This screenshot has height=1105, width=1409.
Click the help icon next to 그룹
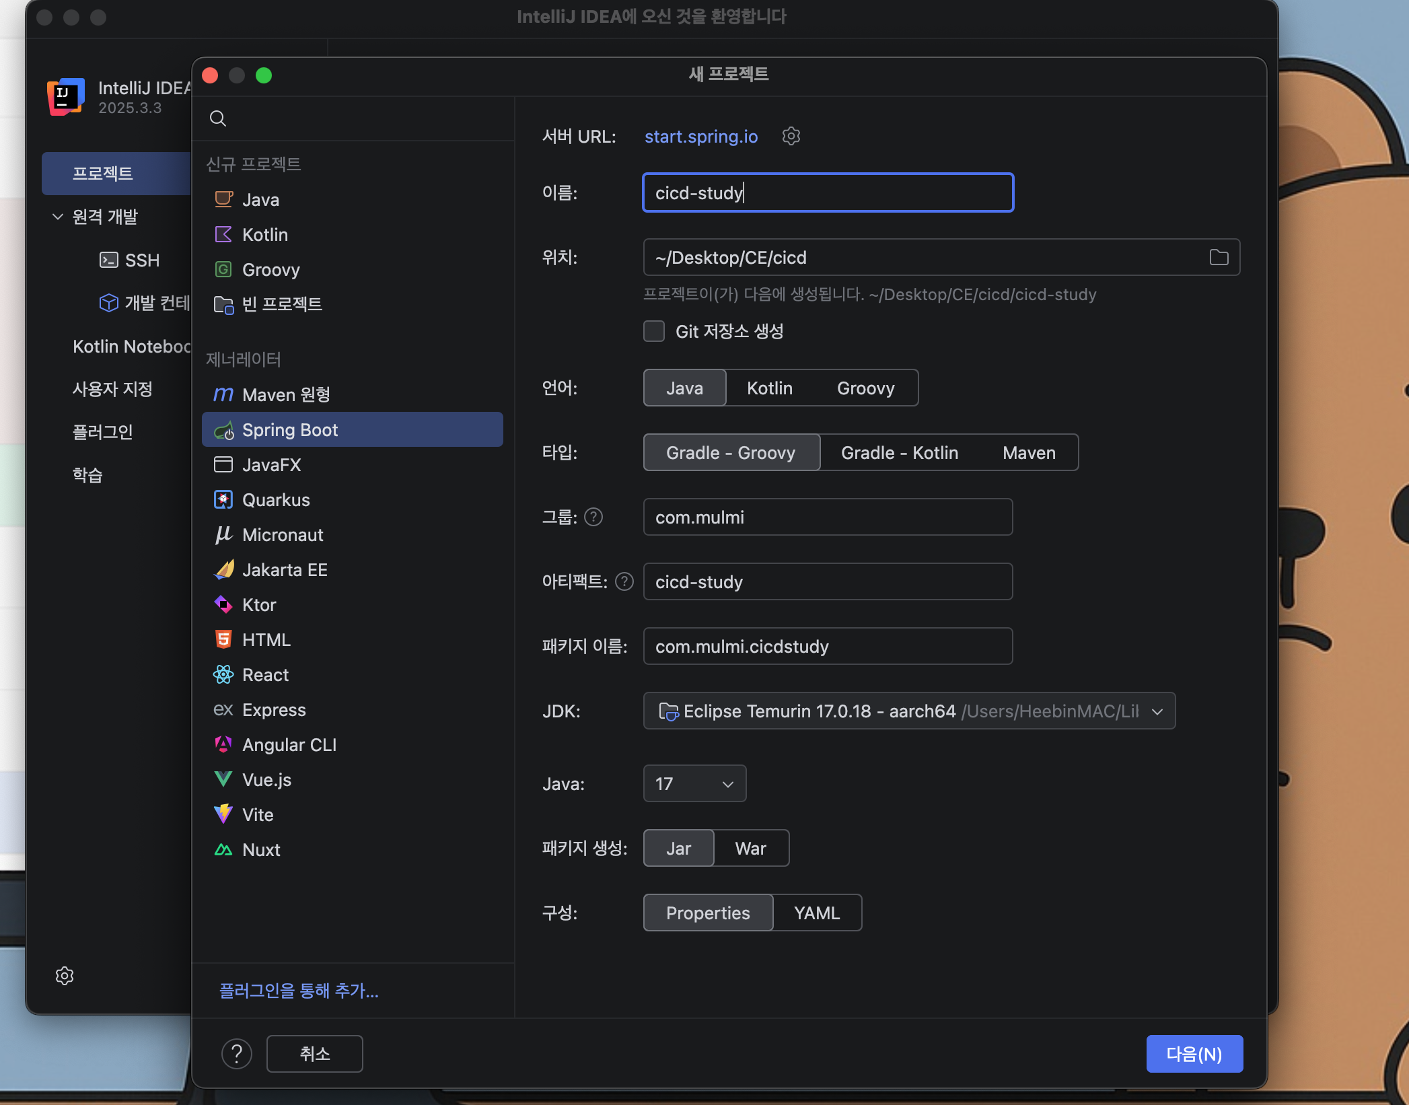[593, 517]
